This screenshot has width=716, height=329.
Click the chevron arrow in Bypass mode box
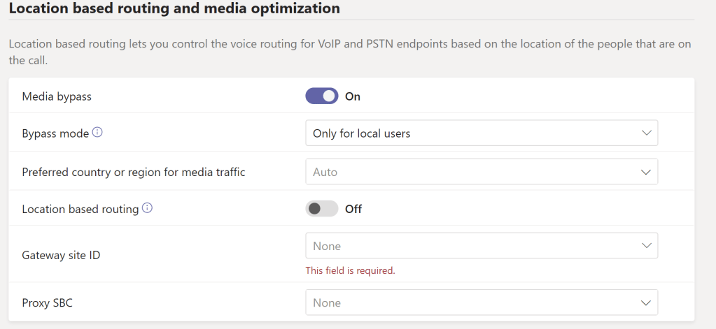(x=645, y=133)
